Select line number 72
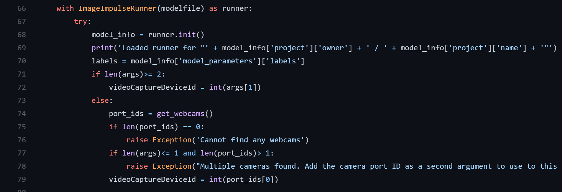The image size is (562, 192). click(22, 87)
